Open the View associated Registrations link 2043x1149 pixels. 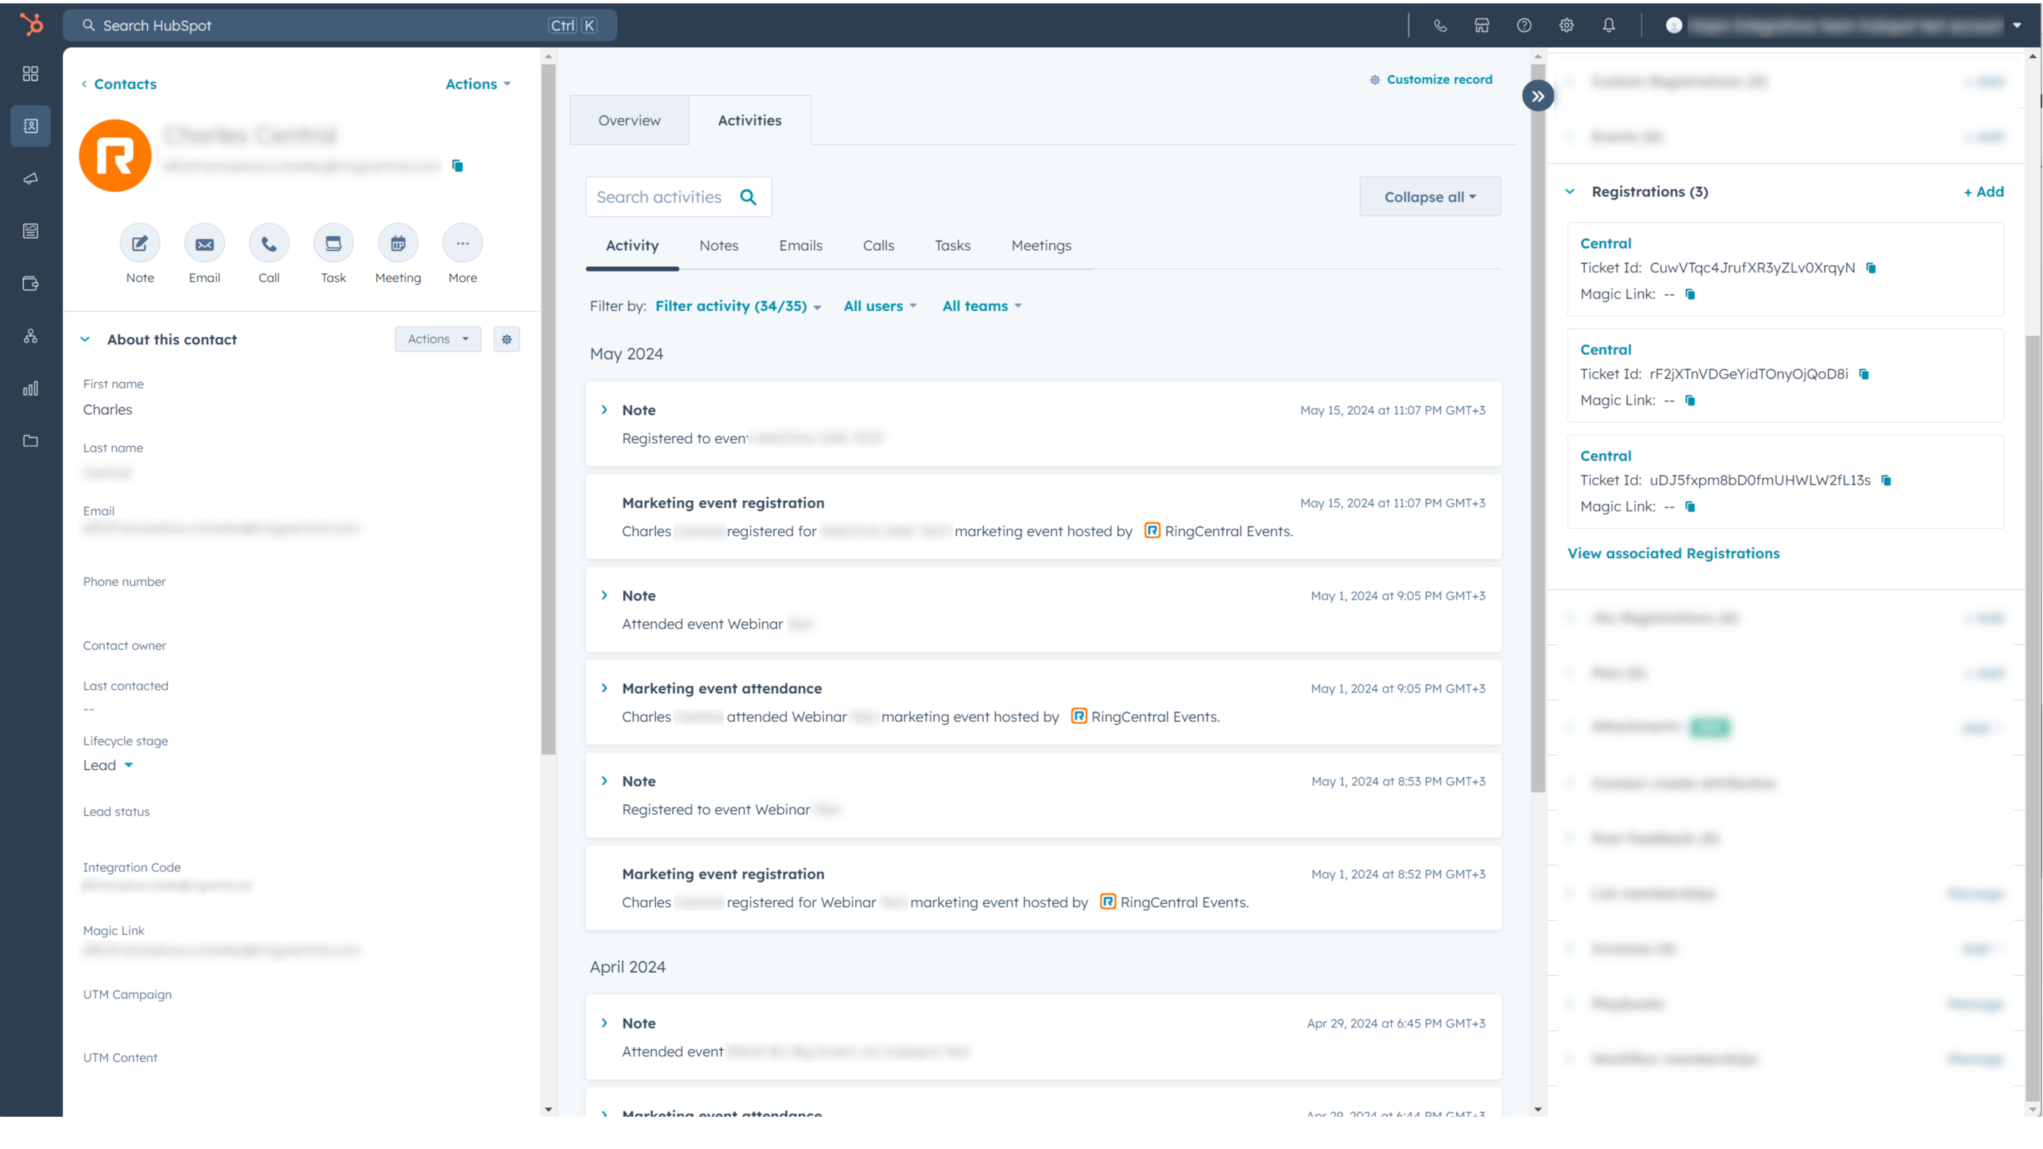pos(1673,553)
